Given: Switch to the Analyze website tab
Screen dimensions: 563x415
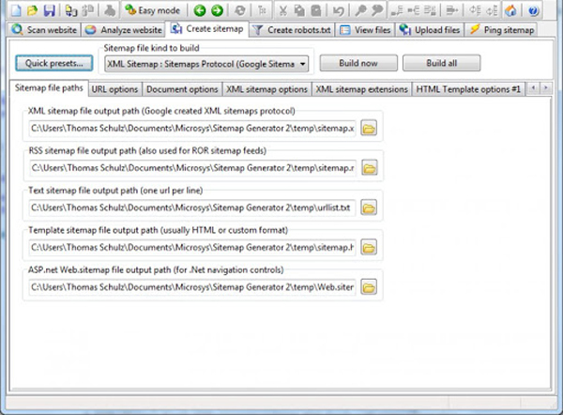Looking at the screenshot, I should coord(124,30).
